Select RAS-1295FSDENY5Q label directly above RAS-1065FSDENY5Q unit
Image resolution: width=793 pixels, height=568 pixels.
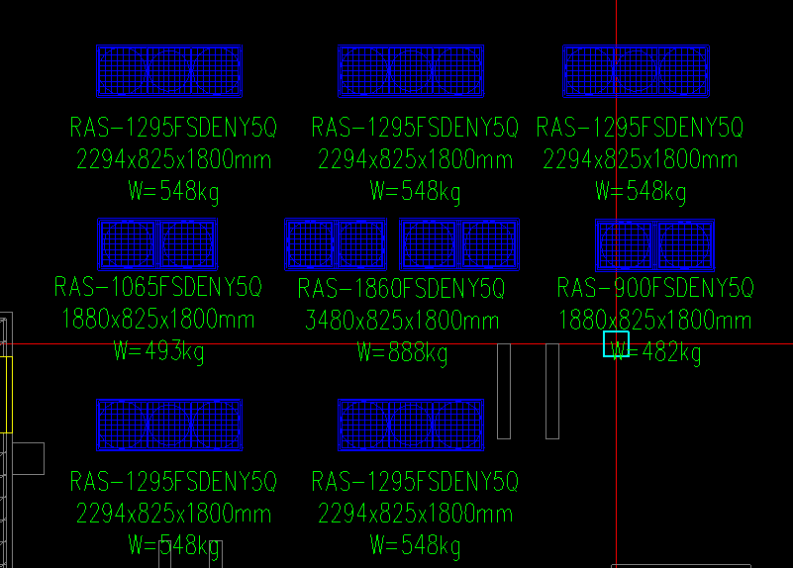[173, 128]
